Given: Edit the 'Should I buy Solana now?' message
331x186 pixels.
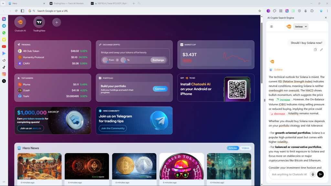Looking at the screenshot, I should [321, 50].
